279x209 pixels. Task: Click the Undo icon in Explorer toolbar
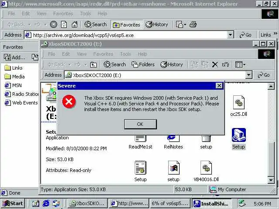point(225,64)
